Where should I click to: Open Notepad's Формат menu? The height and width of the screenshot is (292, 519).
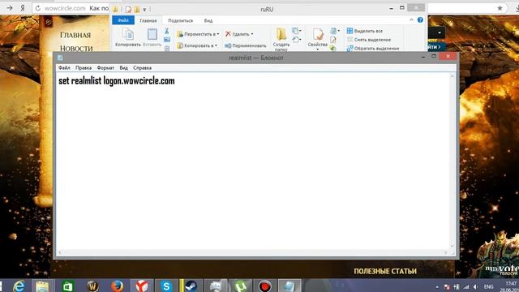point(105,67)
